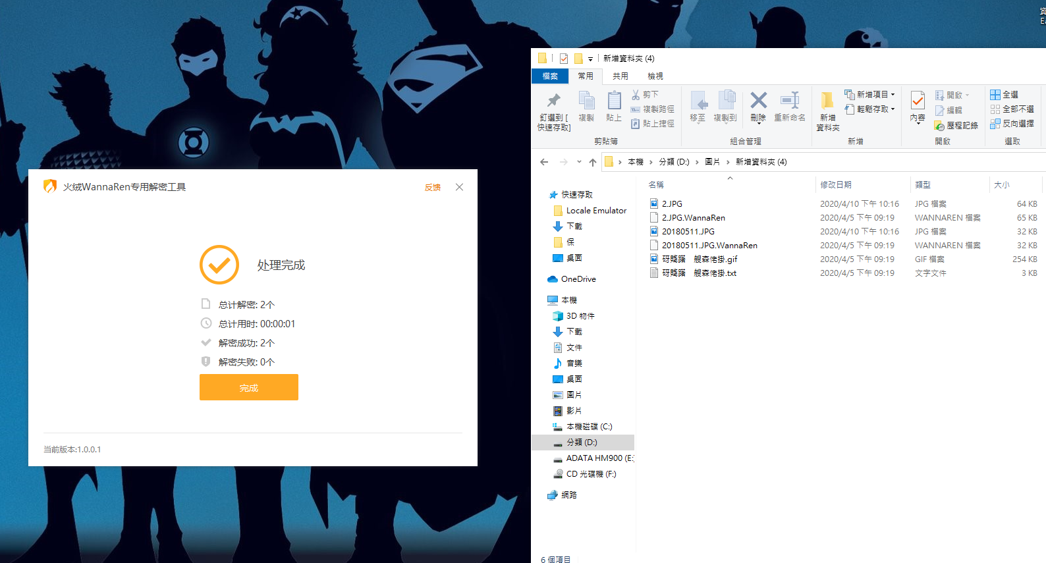1046x563 pixels.
Task: Click 反向選擇 invert selection
Action: (1012, 124)
